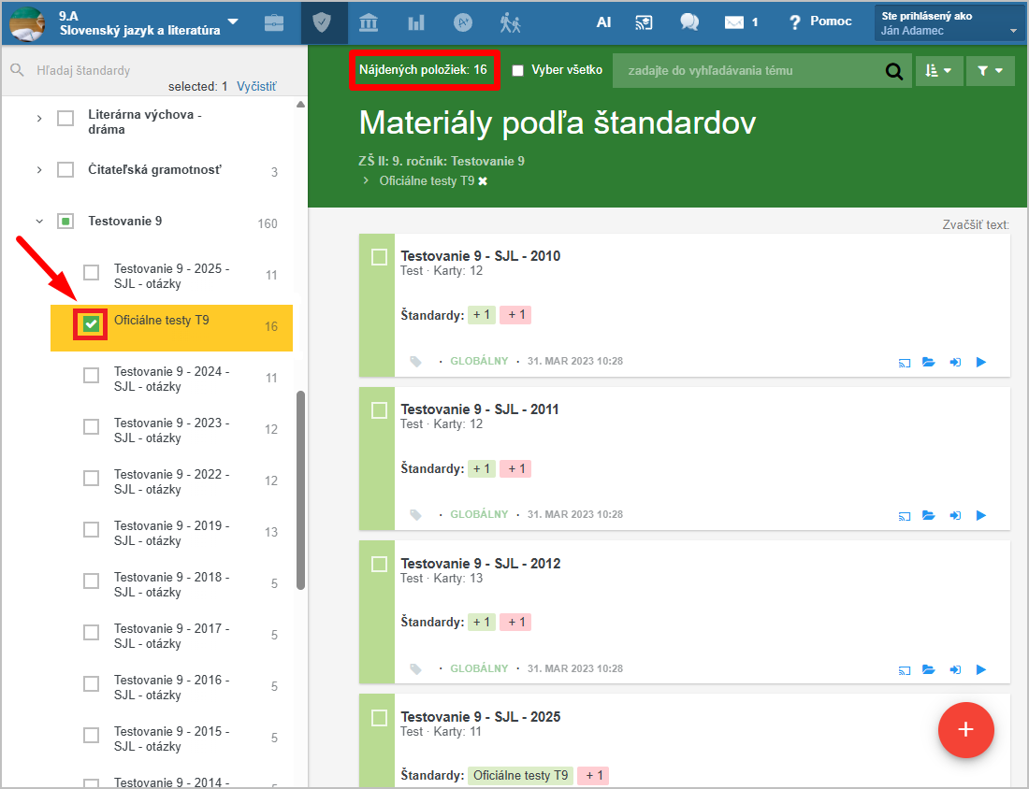Viewport: 1029px width, 789px height.
Task: Open the filter funnel dropdown
Action: click(990, 71)
